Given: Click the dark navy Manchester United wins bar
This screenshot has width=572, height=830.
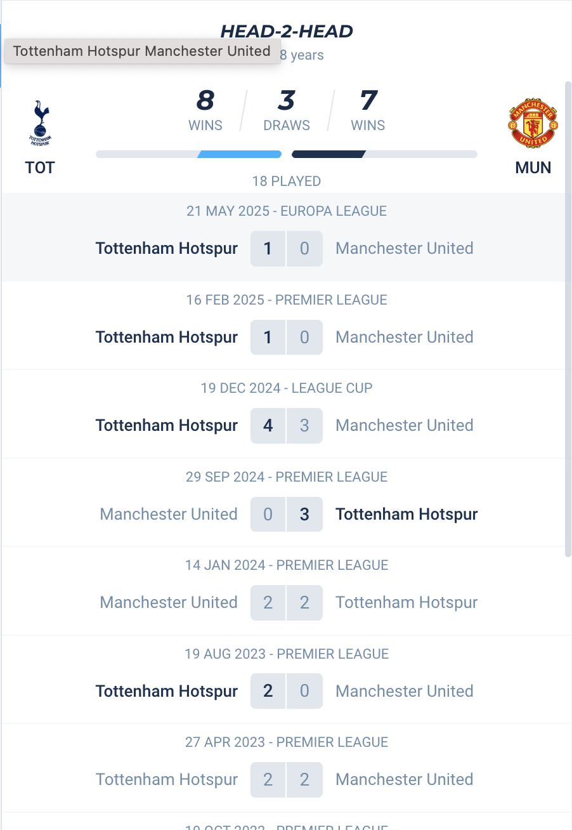Looking at the screenshot, I should point(328,154).
